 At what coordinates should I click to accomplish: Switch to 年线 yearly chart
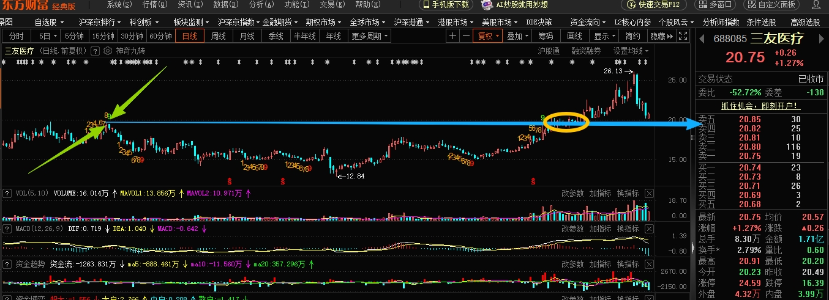click(x=334, y=36)
